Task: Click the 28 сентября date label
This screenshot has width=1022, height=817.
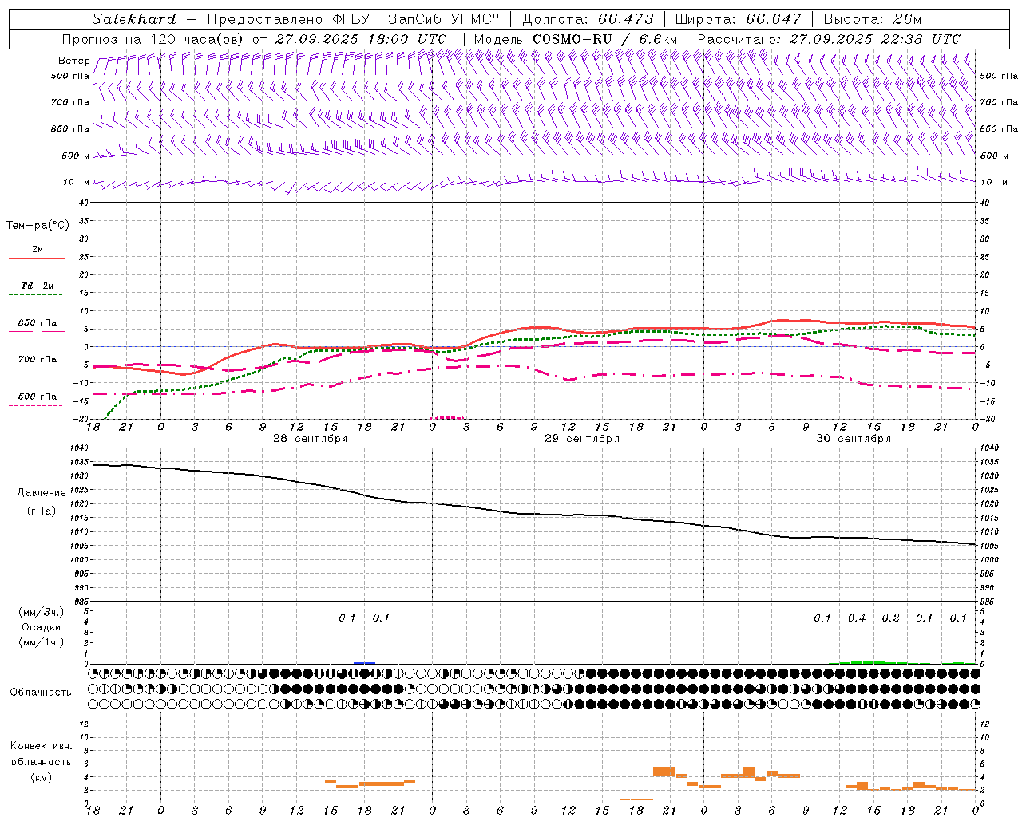Action: 311,439
